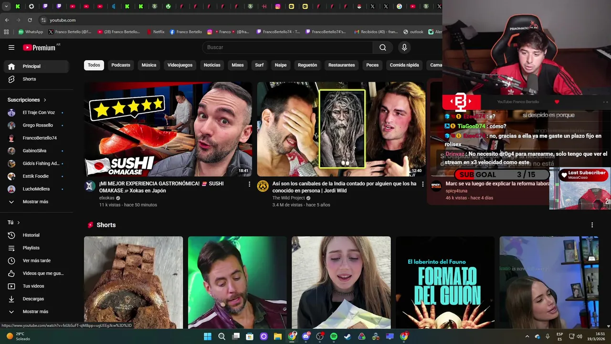Select the Videojuegos filter chip

pyautogui.click(x=180, y=65)
